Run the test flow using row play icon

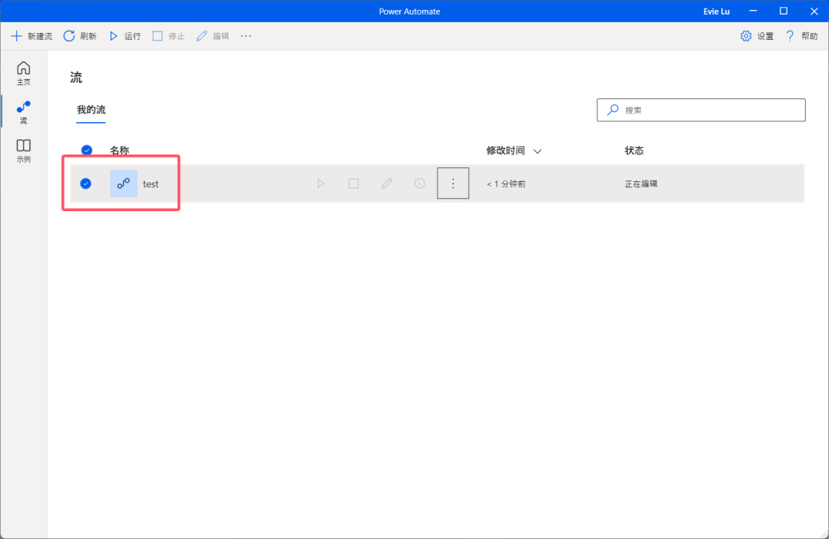321,184
